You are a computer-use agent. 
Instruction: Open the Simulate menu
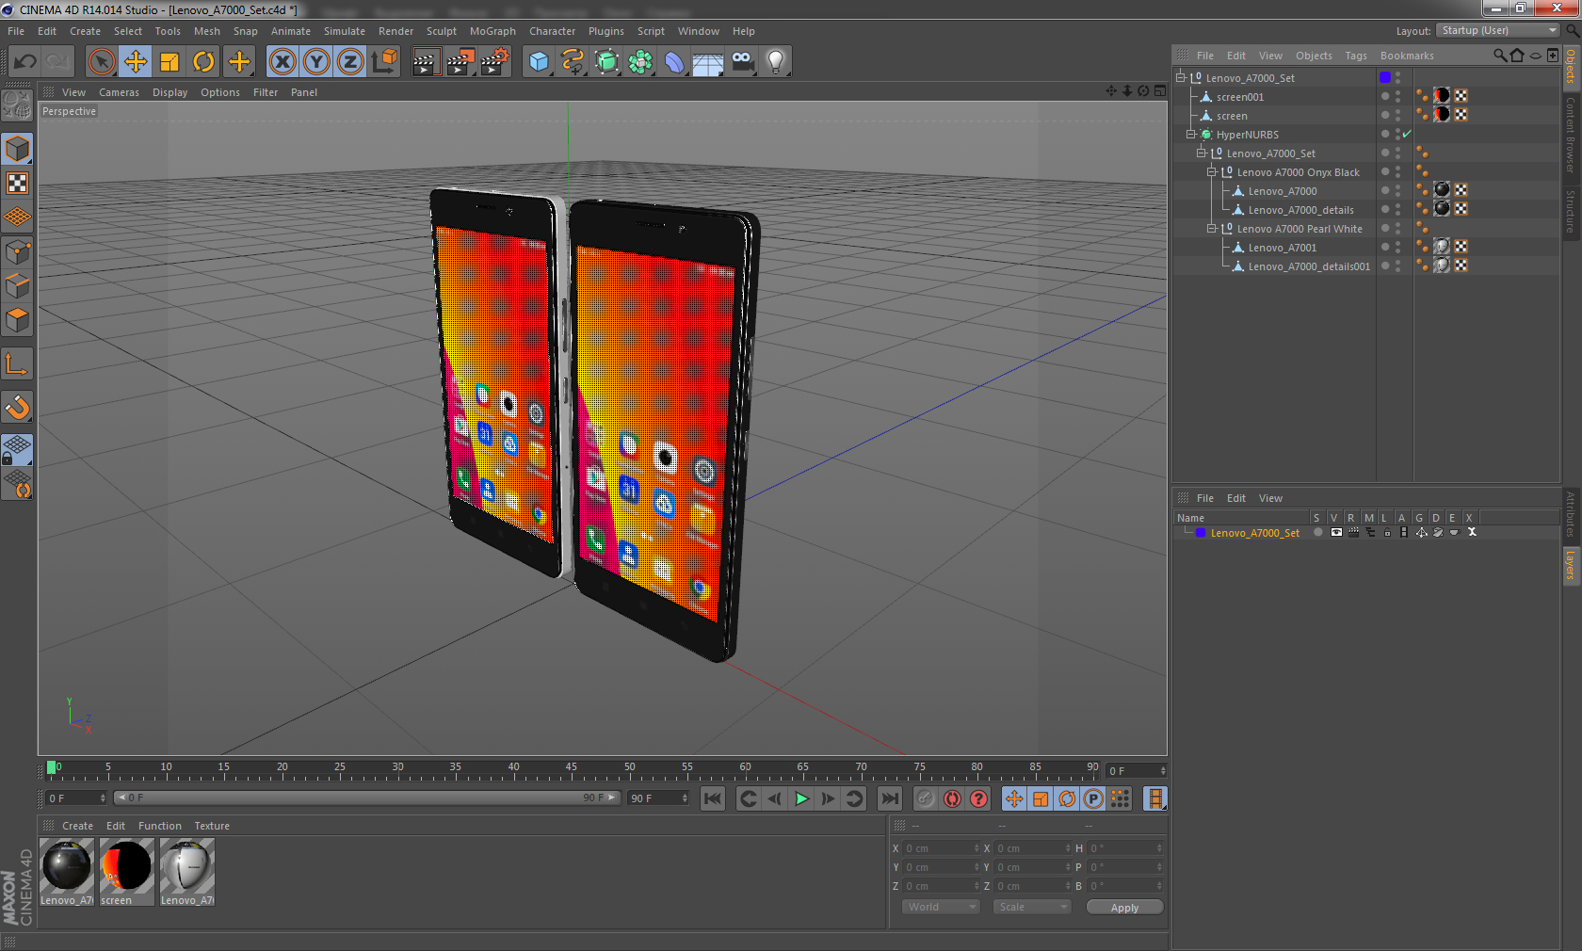pos(345,31)
